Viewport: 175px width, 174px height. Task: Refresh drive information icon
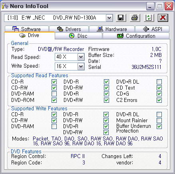149,18
